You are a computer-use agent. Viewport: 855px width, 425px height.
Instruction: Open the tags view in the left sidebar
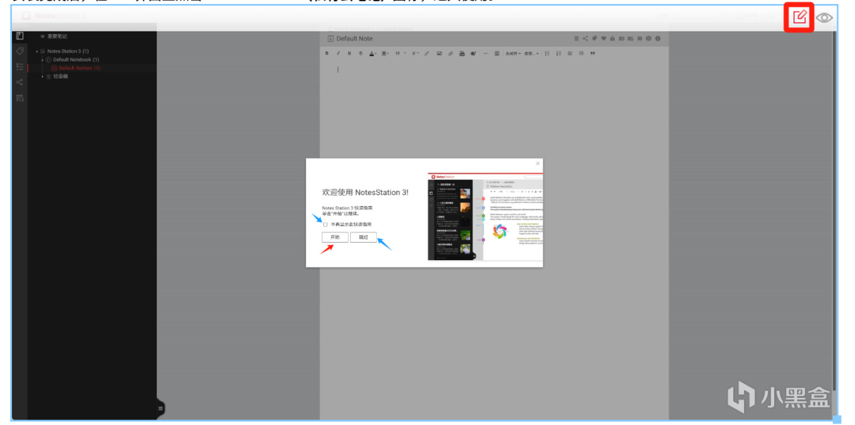point(20,51)
